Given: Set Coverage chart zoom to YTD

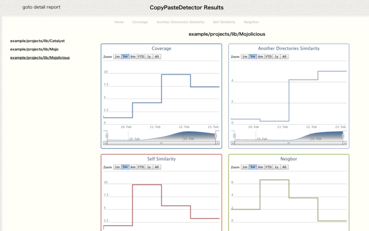Looking at the screenshot, I should pyautogui.click(x=141, y=57).
